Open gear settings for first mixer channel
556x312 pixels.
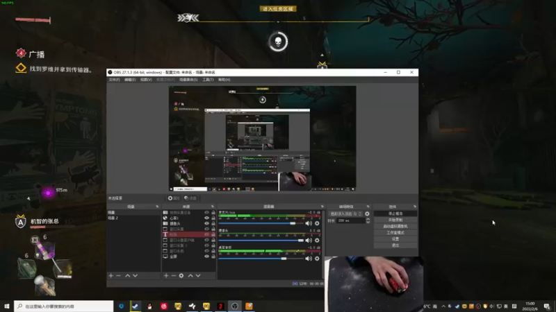(x=317, y=223)
